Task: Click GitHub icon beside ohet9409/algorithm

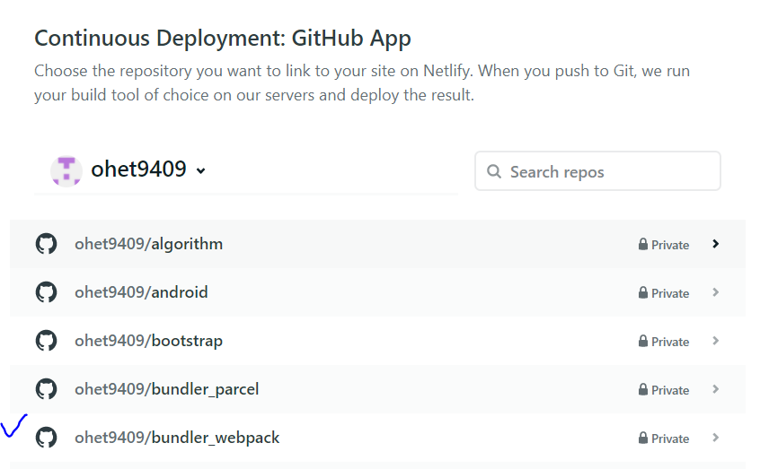Action: [46, 244]
